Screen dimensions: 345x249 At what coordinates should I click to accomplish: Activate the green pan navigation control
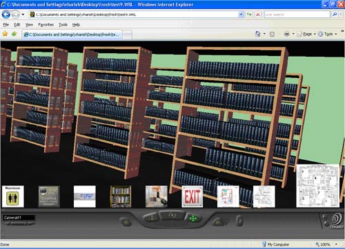(x=193, y=218)
